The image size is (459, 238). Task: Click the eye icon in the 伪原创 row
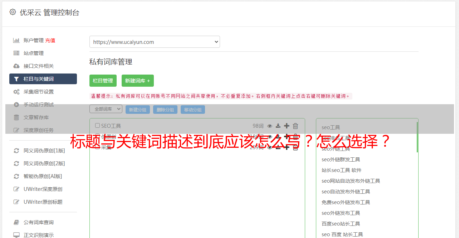(x=270, y=136)
